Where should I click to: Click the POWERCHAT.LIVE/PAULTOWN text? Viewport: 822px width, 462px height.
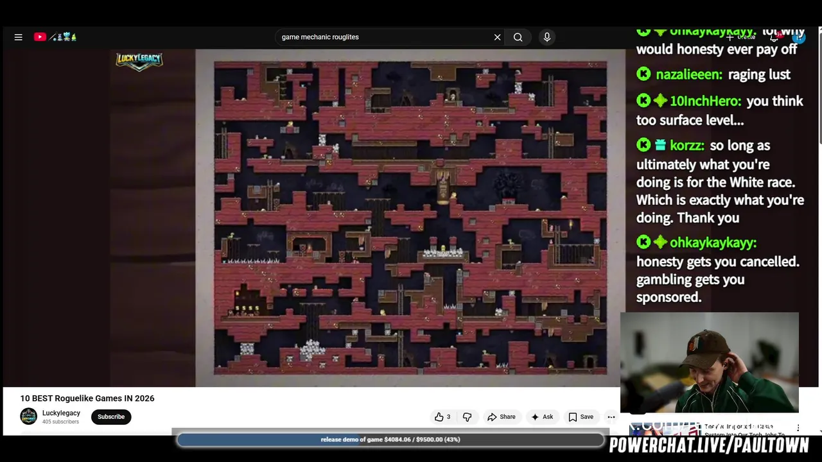point(709,445)
